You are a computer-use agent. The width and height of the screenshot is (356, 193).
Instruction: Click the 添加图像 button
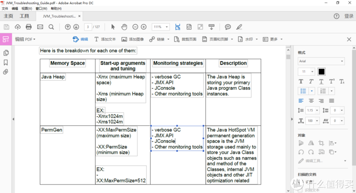[x=132, y=39]
